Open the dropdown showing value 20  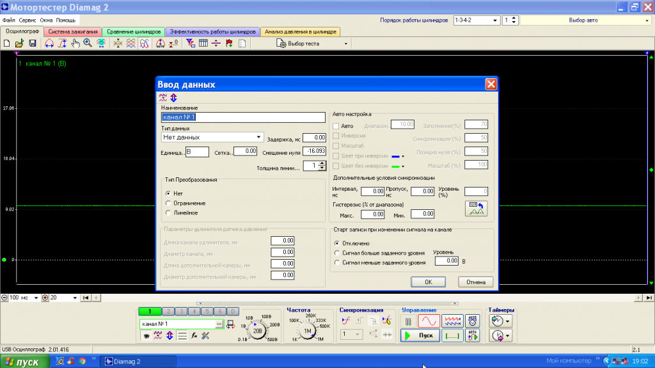point(75,298)
